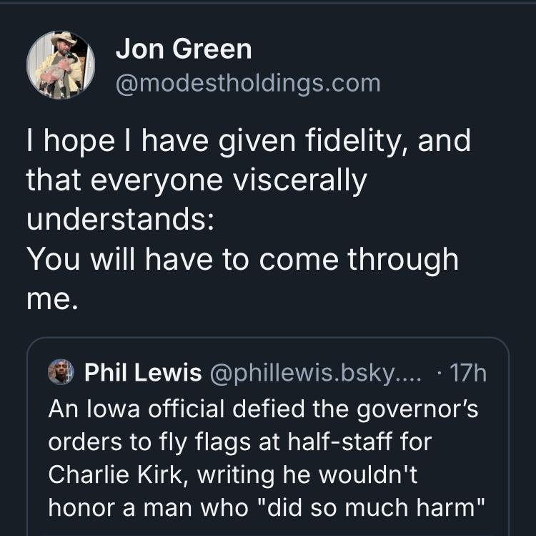Viewport: 536px width, 536px height.
Task: Tap Phil Lewis's small avatar
Action: click(61, 372)
